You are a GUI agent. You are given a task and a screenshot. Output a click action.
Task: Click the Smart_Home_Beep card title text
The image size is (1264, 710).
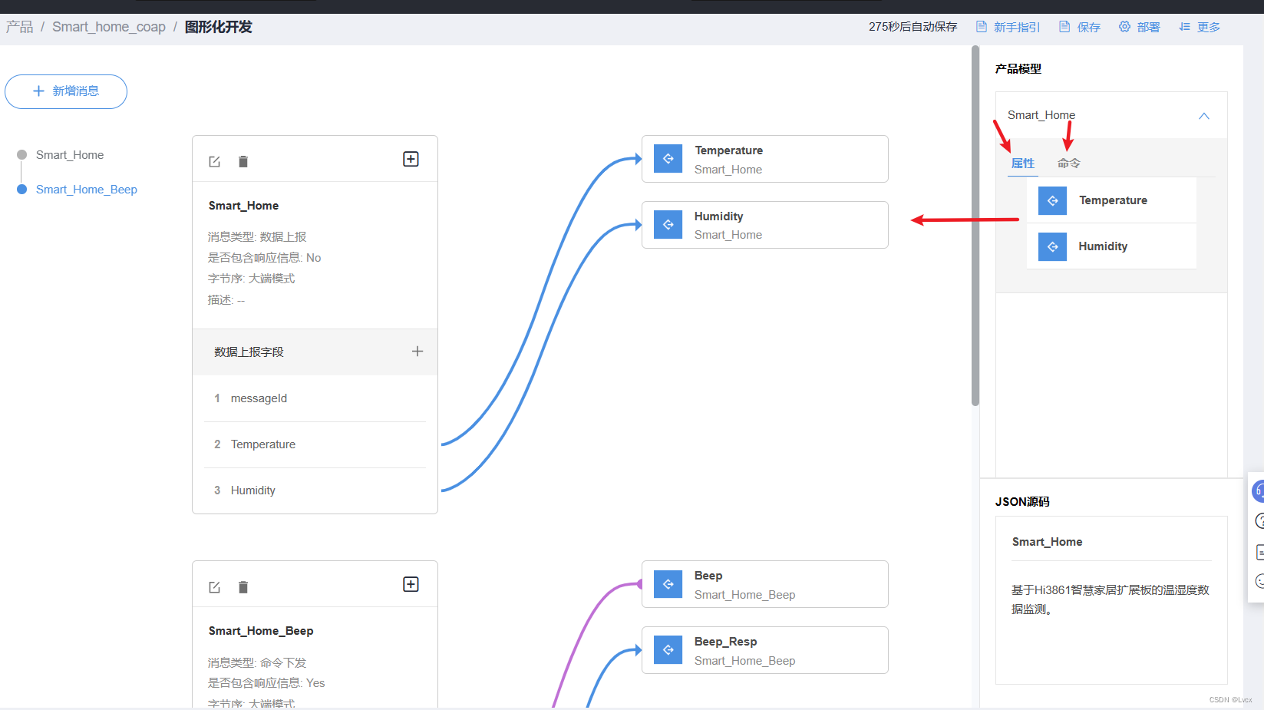[x=261, y=631]
